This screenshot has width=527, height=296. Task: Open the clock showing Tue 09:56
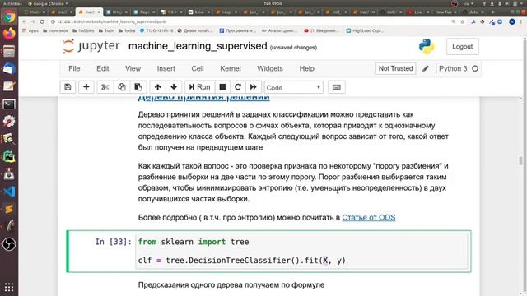273,3
